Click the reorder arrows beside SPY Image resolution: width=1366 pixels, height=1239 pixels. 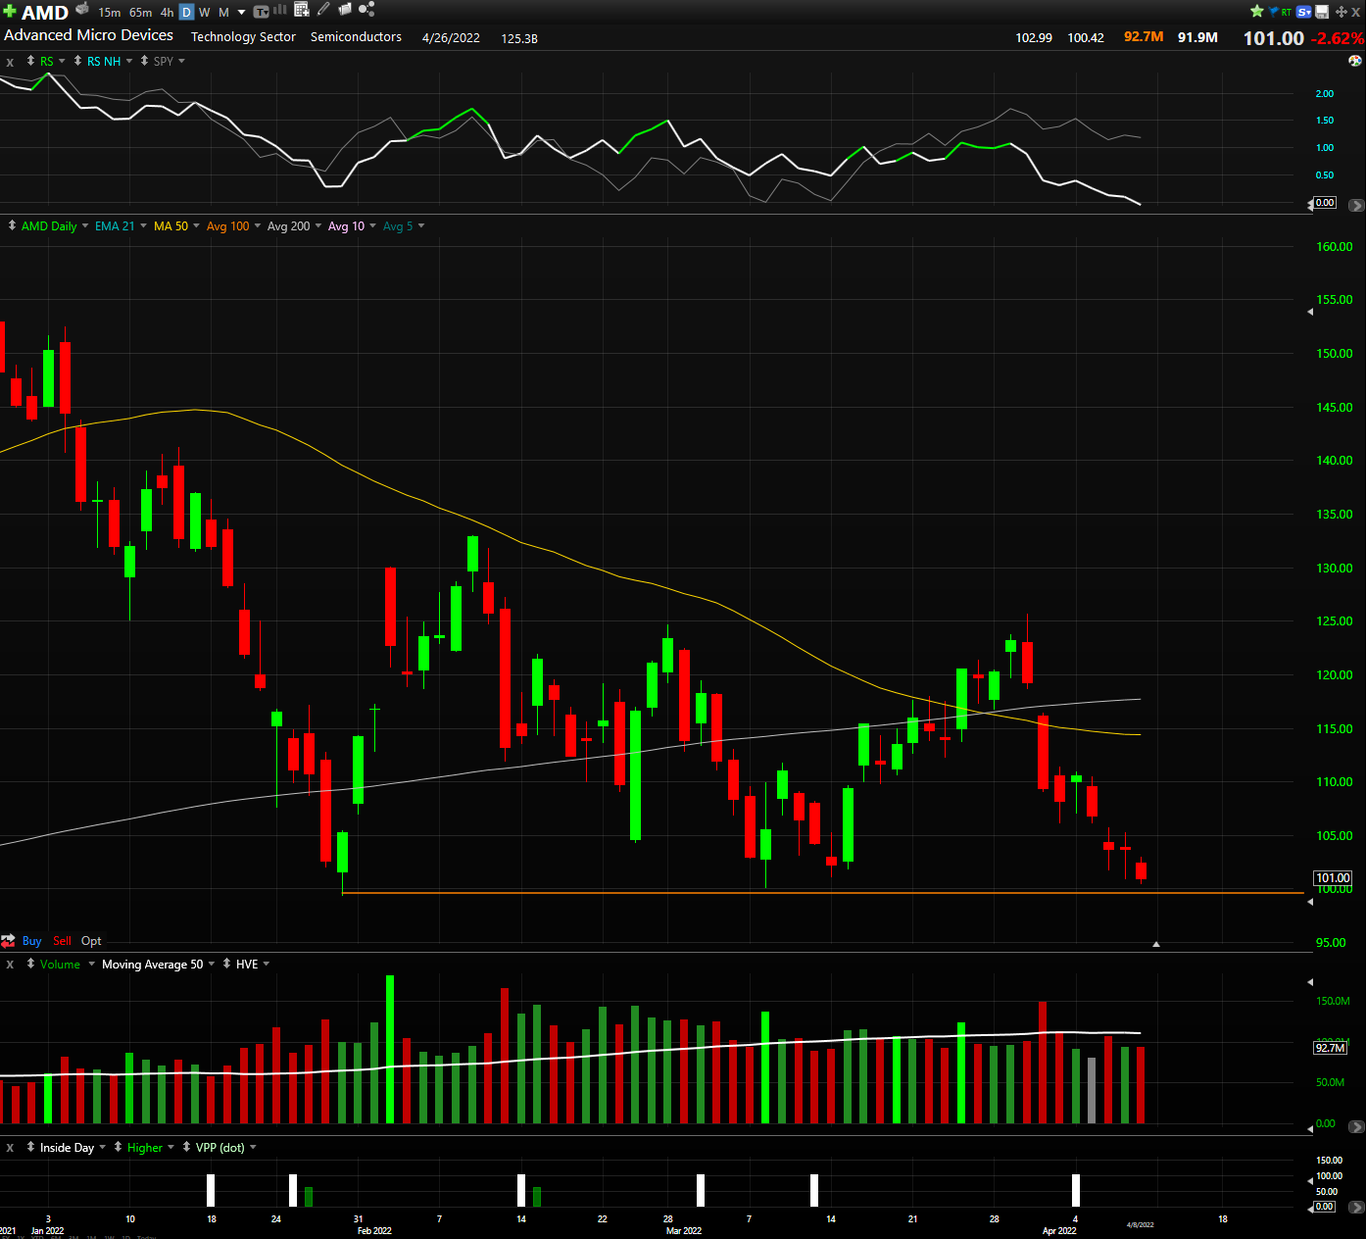[x=145, y=61]
